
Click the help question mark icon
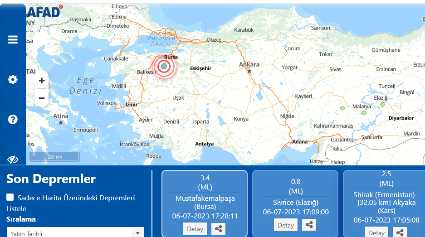pos(13,120)
